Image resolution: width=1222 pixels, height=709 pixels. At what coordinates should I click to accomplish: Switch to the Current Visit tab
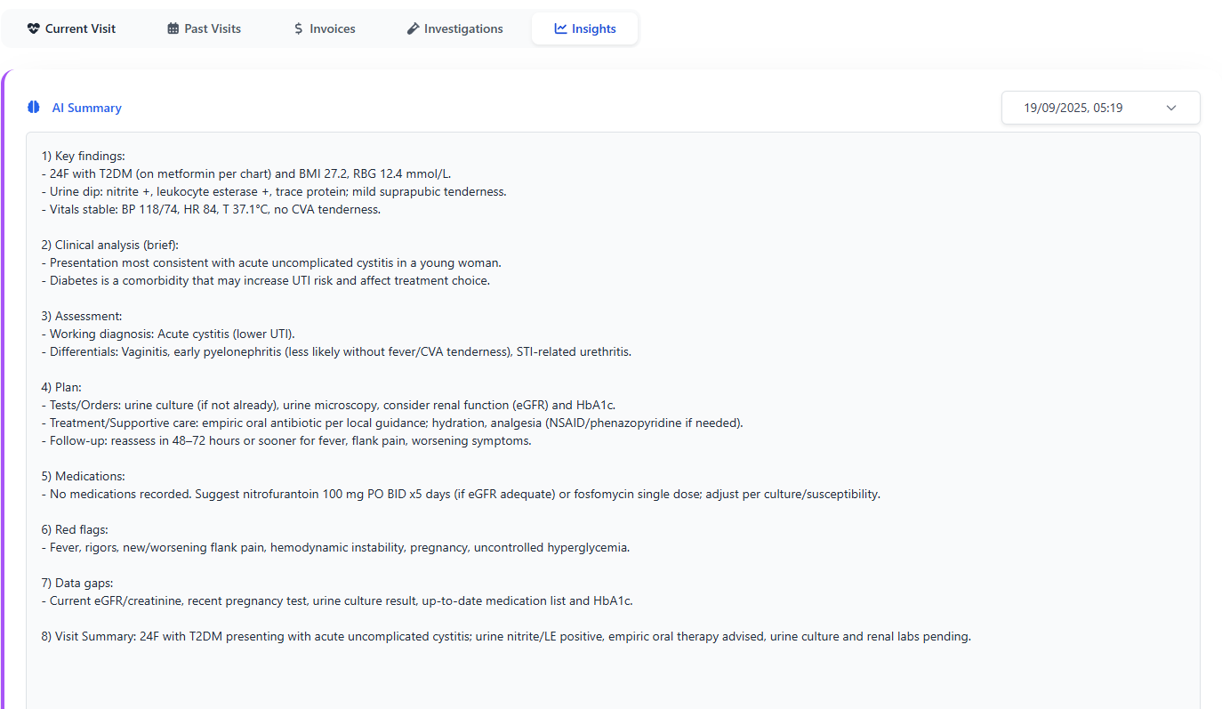click(x=80, y=28)
